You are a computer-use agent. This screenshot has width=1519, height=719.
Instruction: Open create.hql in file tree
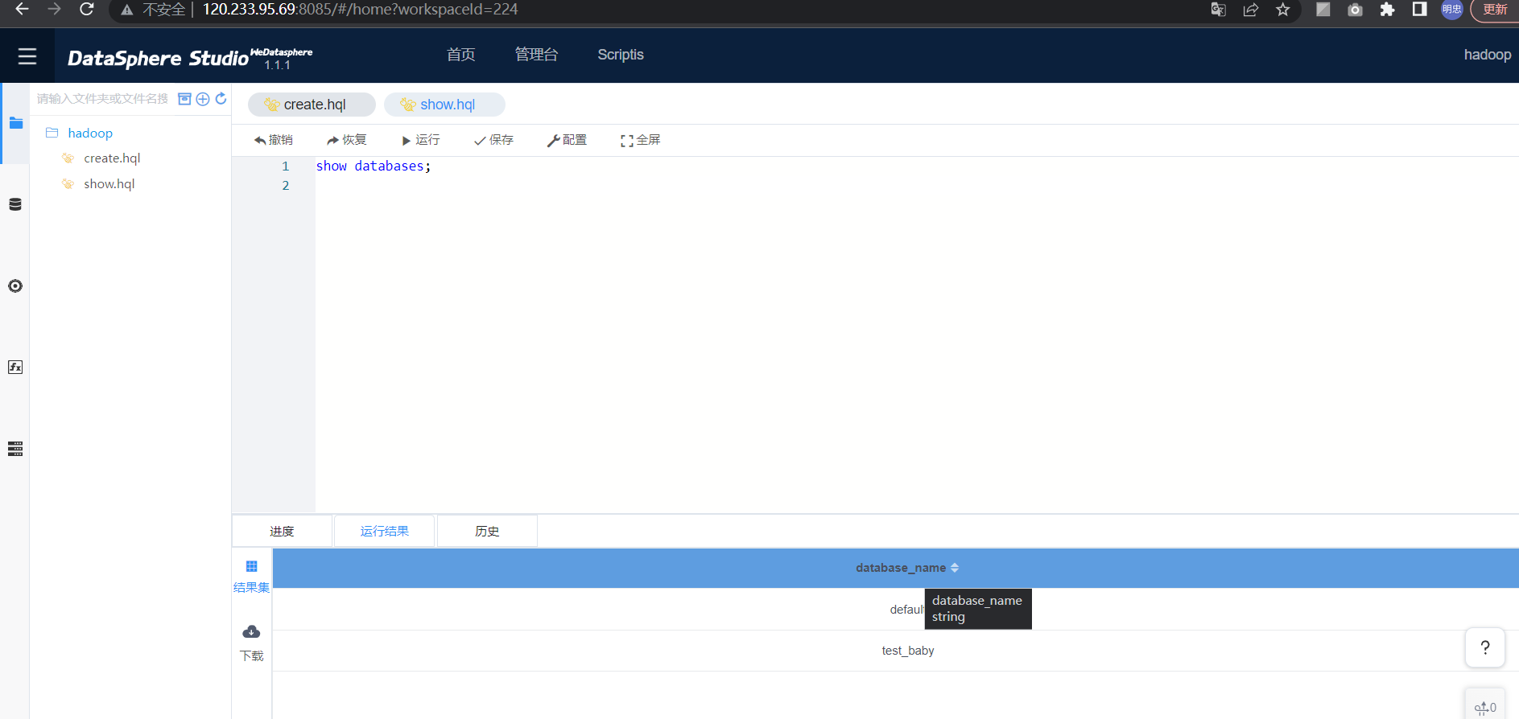pos(112,158)
